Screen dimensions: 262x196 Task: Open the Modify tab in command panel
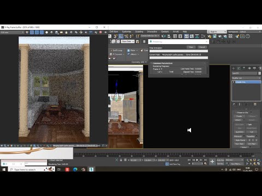(239, 68)
